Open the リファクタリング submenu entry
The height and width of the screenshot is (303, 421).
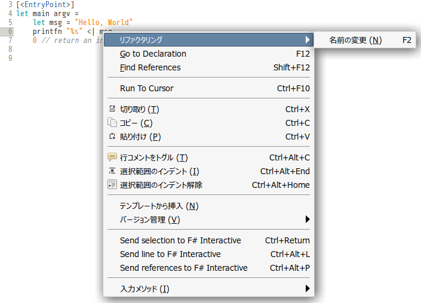pos(208,40)
